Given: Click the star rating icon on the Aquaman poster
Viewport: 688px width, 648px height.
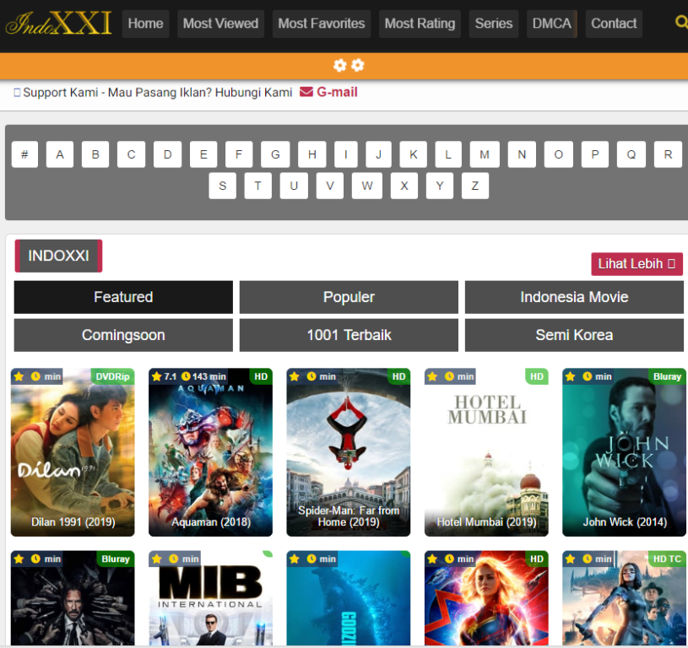Looking at the screenshot, I should click(x=154, y=376).
